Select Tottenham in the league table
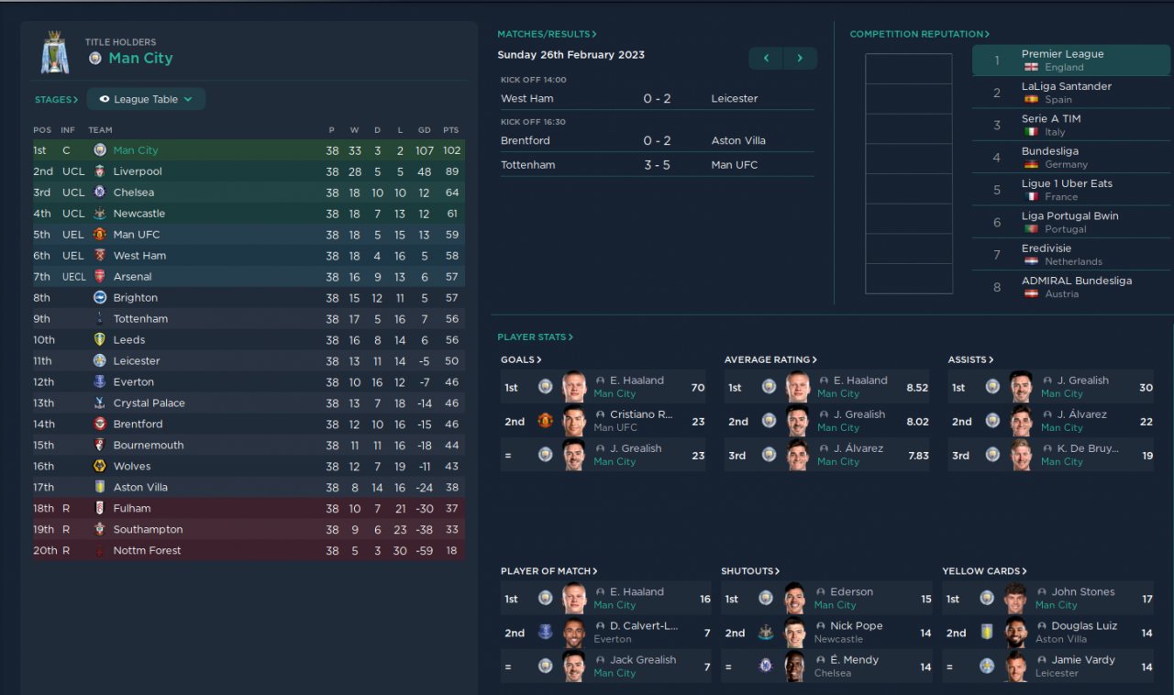Screen dimensions: 1174x695 tap(140, 319)
